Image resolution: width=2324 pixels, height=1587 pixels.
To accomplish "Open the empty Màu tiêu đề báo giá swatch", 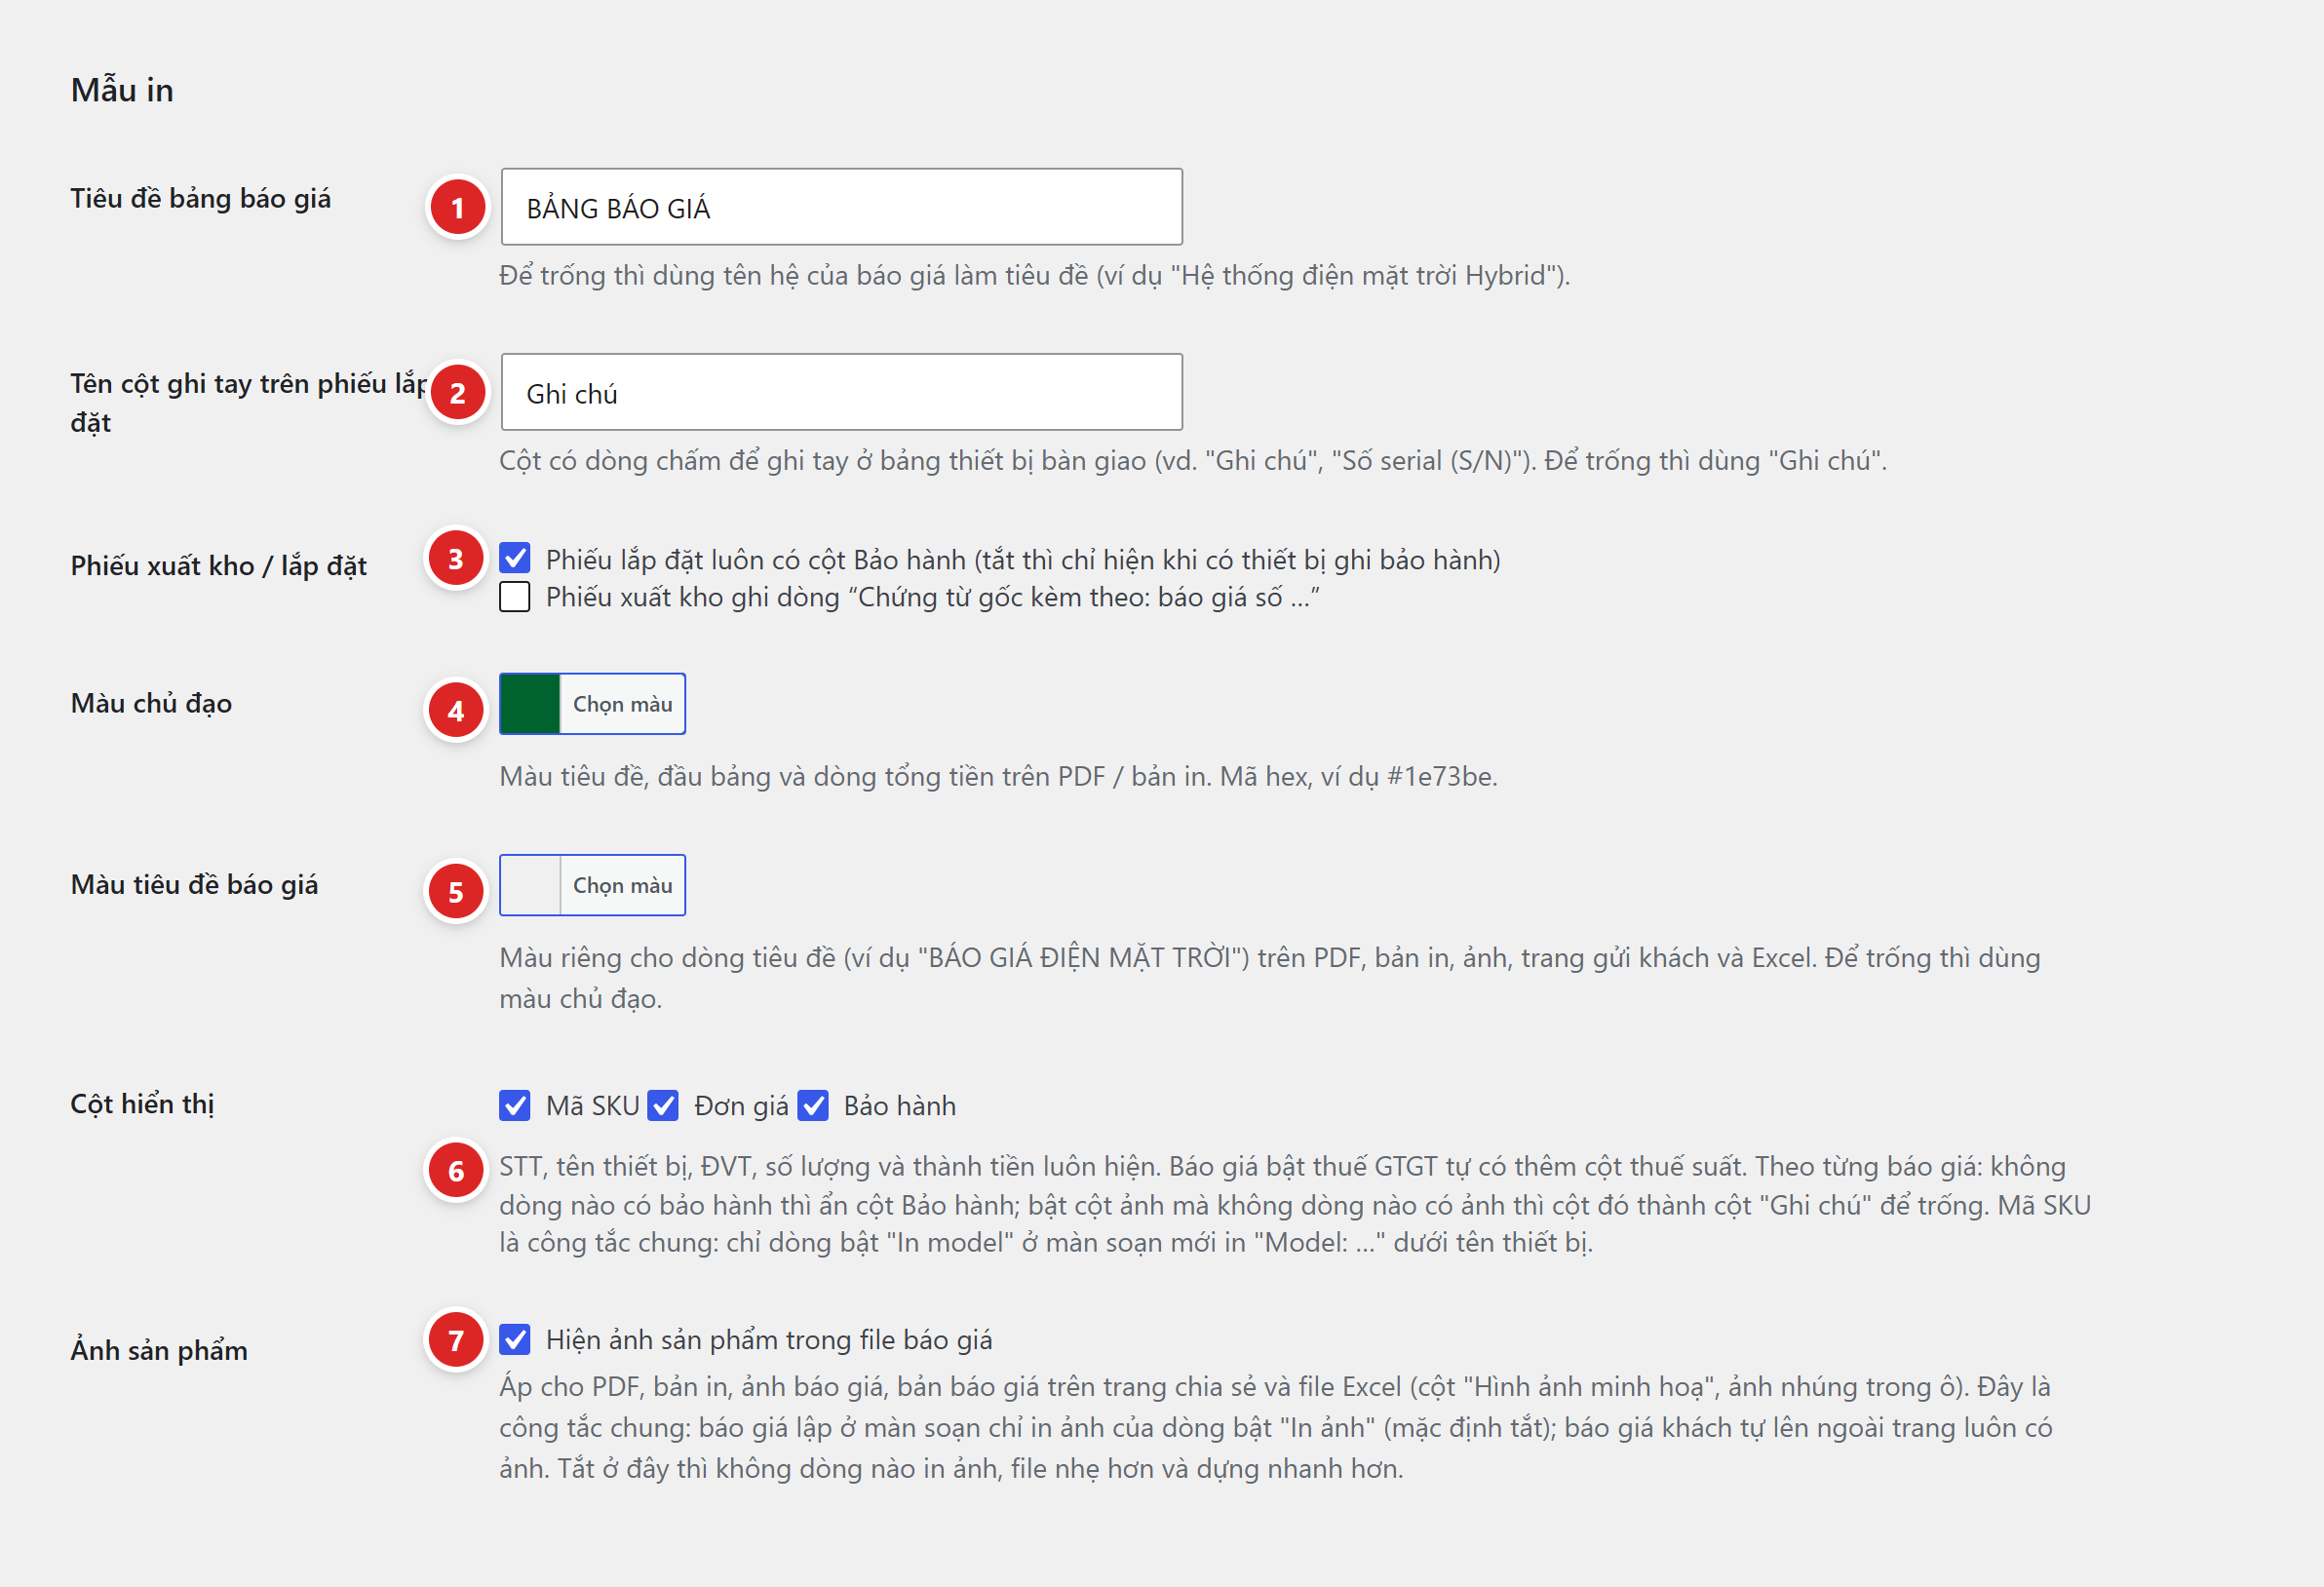I will pos(530,885).
